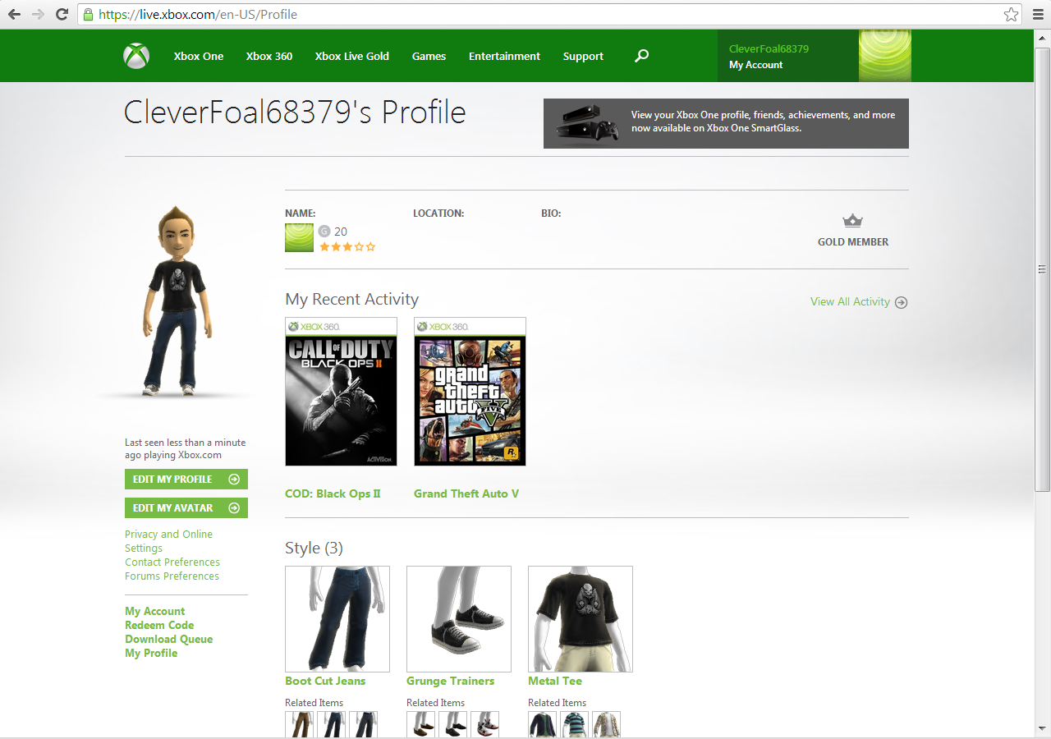Pick the first Grunge Trainers related shoe
This screenshot has width=1051, height=739.
pos(420,724)
